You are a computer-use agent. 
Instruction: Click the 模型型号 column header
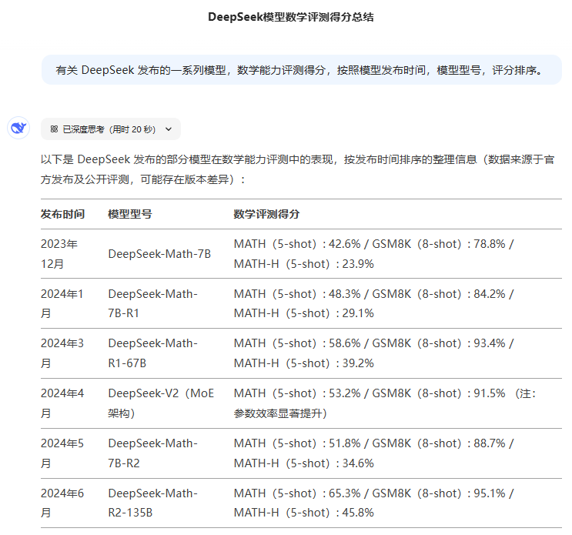pos(130,214)
